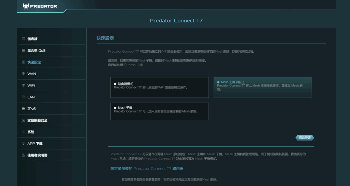The image size is (350, 186).
Task: Click the globe icon beside WAN
Action: [23, 74]
